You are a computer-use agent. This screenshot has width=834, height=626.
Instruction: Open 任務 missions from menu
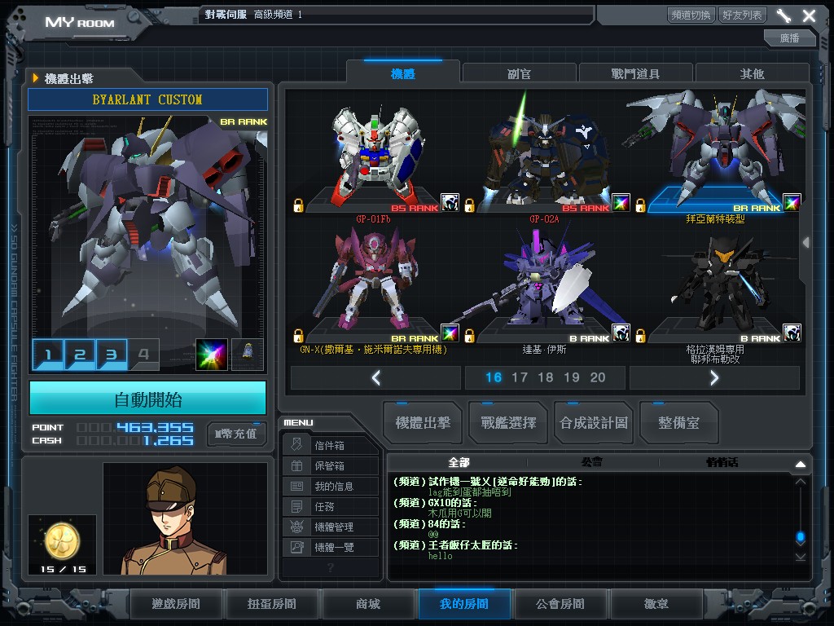(331, 506)
